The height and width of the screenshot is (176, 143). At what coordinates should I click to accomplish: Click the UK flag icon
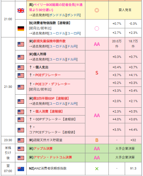tap(21, 10)
